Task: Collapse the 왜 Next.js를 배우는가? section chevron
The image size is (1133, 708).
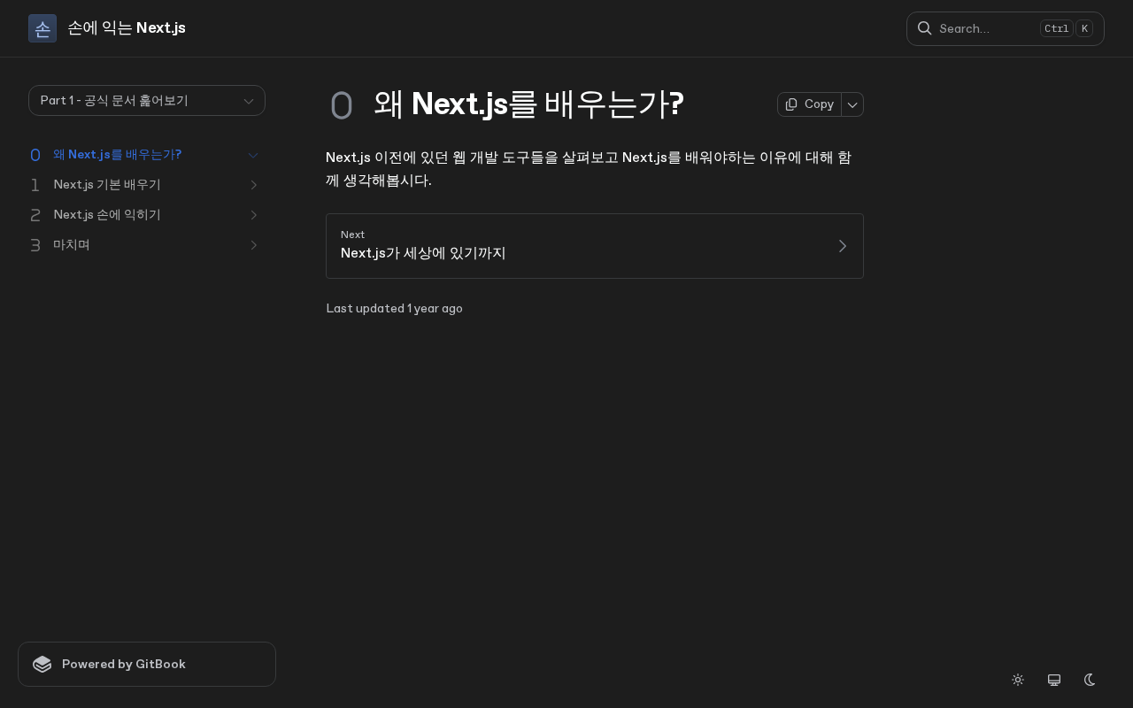Action: (253, 155)
